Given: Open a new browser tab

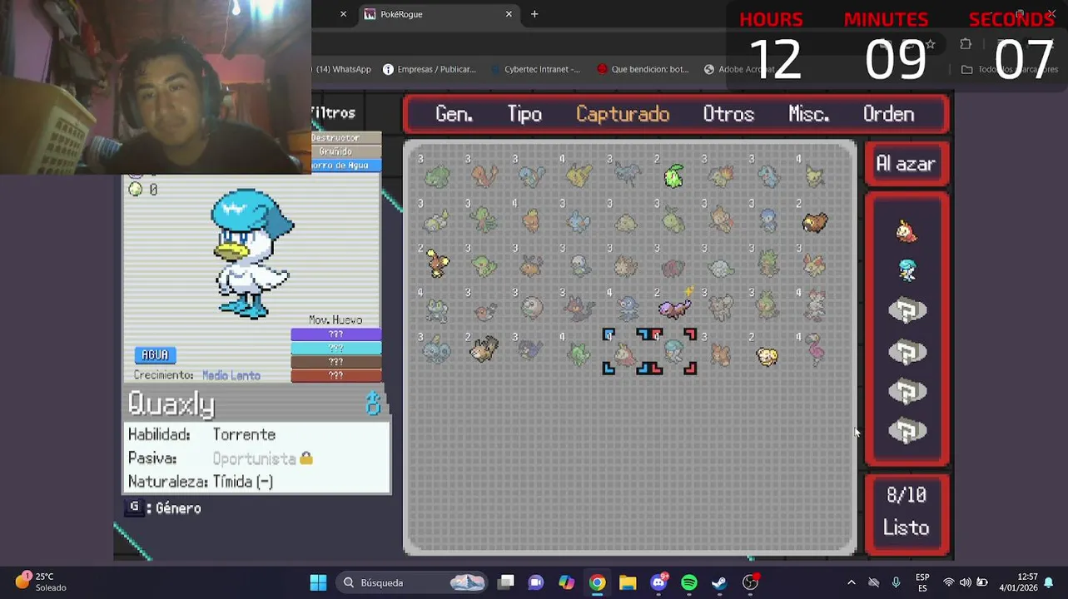Looking at the screenshot, I should pyautogui.click(x=534, y=14).
